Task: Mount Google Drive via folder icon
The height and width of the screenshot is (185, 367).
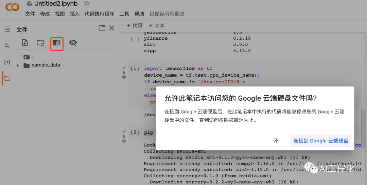Action: tap(57, 43)
